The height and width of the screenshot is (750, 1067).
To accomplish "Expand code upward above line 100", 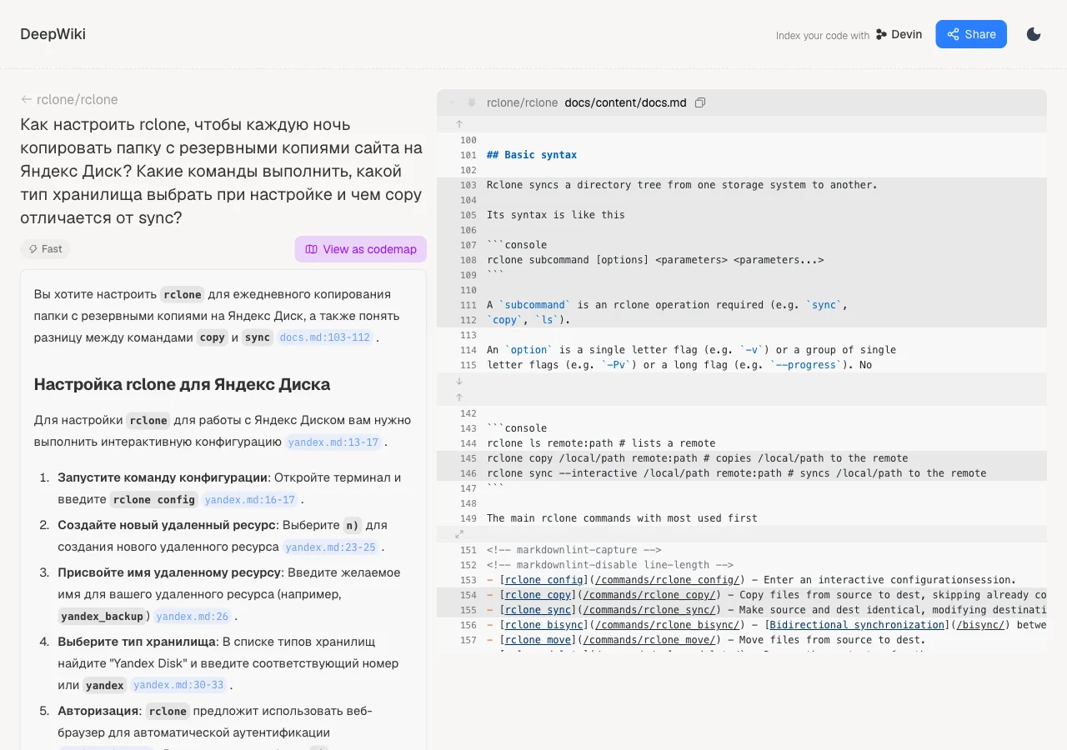I will [x=458, y=124].
